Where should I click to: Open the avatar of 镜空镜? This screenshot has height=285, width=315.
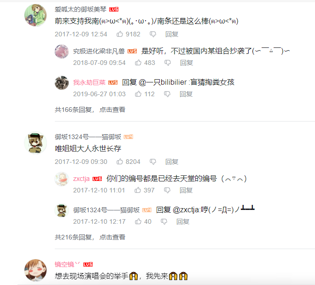35,270
